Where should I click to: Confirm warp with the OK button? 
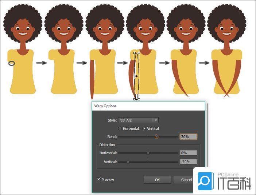click(x=158, y=180)
